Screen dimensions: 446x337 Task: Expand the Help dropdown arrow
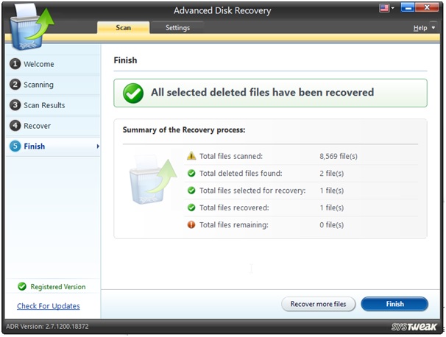[x=433, y=27]
